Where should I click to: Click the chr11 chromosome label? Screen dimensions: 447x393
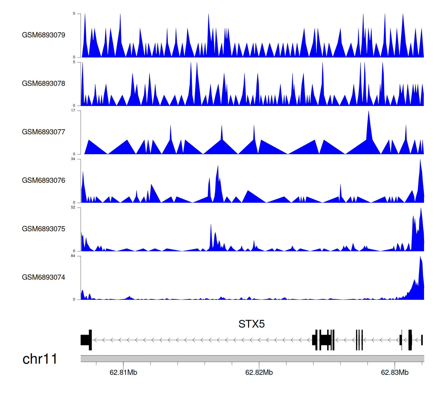click(40, 359)
